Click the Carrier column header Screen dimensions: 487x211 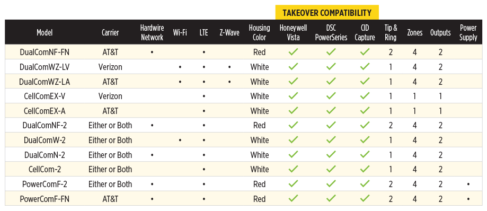click(110, 33)
